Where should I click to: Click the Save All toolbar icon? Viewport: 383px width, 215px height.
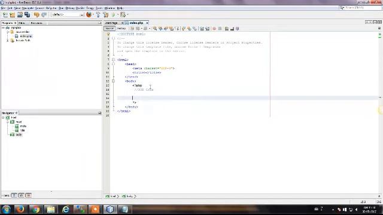[27, 15]
